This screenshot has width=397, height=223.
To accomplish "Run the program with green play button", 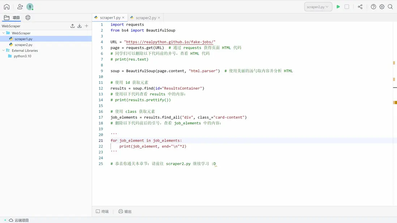I will click(x=338, y=7).
